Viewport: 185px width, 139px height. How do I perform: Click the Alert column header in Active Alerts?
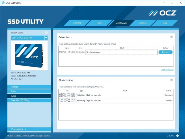pyautogui.click(x=122, y=48)
